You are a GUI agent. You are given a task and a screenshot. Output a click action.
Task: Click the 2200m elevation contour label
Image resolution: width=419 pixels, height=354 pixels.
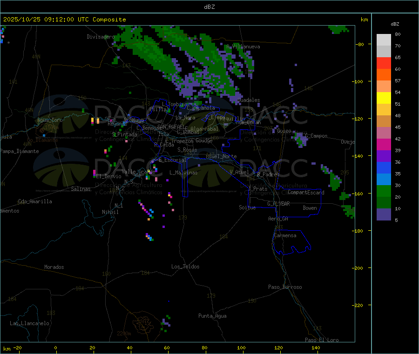point(124,334)
